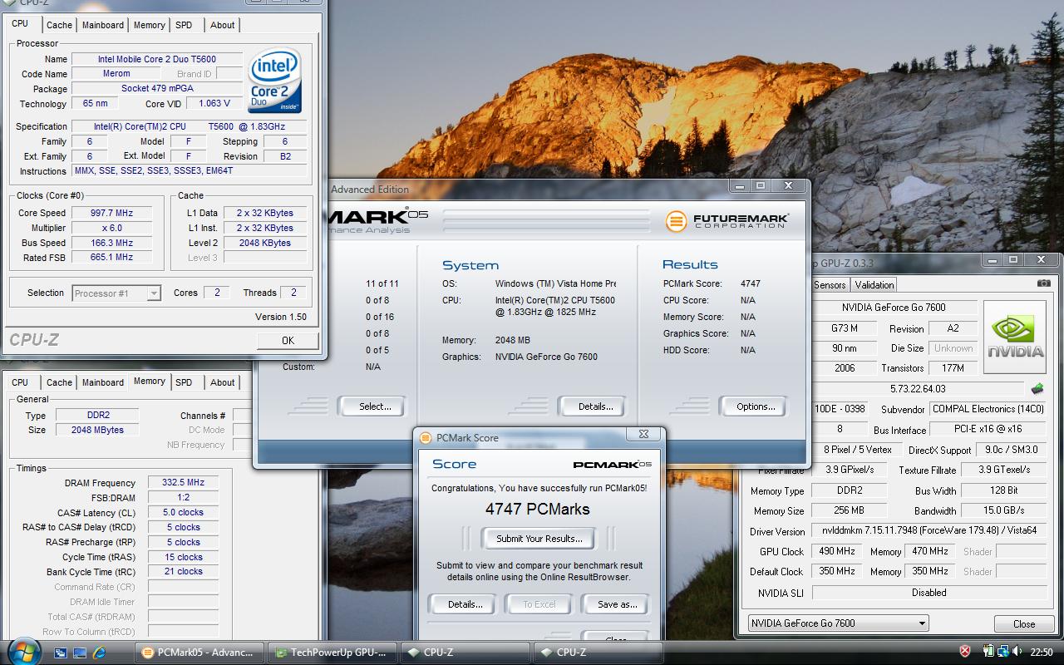Switch to About tab in bottom CPU-Z
The width and height of the screenshot is (1064, 665).
coord(222,382)
